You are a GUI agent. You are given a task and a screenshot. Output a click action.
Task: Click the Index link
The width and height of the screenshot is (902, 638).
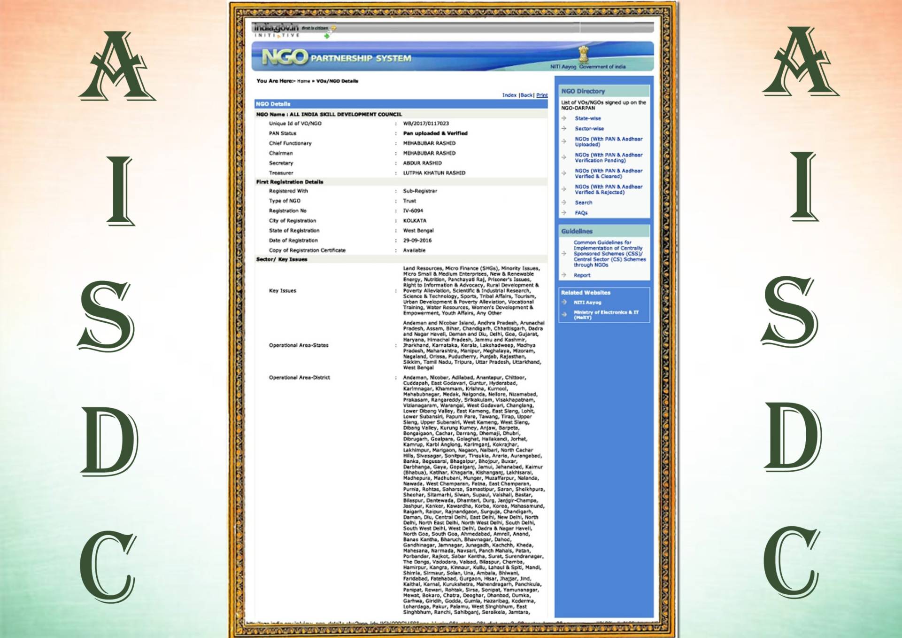[x=509, y=95]
